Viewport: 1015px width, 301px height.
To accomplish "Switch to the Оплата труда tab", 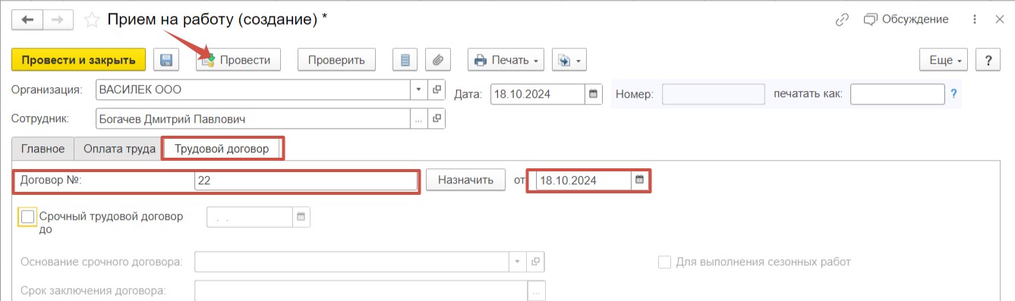I will [119, 149].
